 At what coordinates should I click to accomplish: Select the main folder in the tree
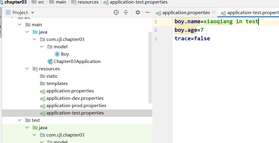click(x=37, y=25)
